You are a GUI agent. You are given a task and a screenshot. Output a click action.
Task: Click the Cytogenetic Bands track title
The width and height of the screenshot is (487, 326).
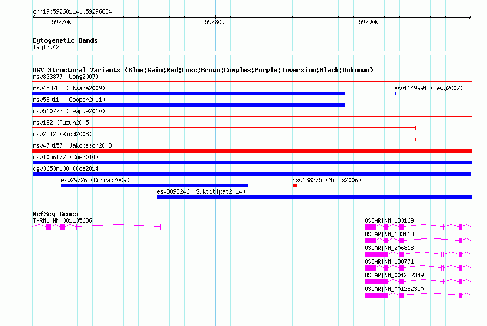pos(65,40)
